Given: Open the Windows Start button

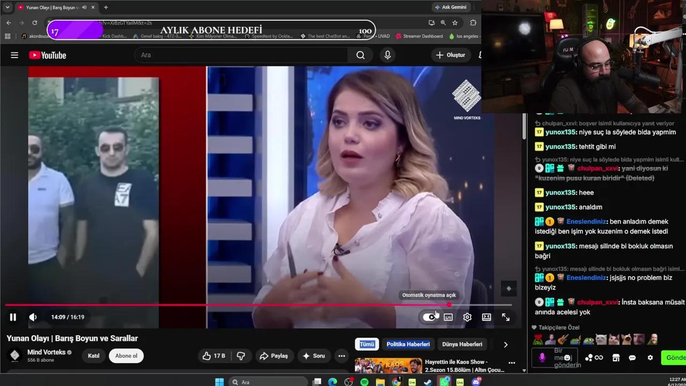Looking at the screenshot, I should point(219,382).
